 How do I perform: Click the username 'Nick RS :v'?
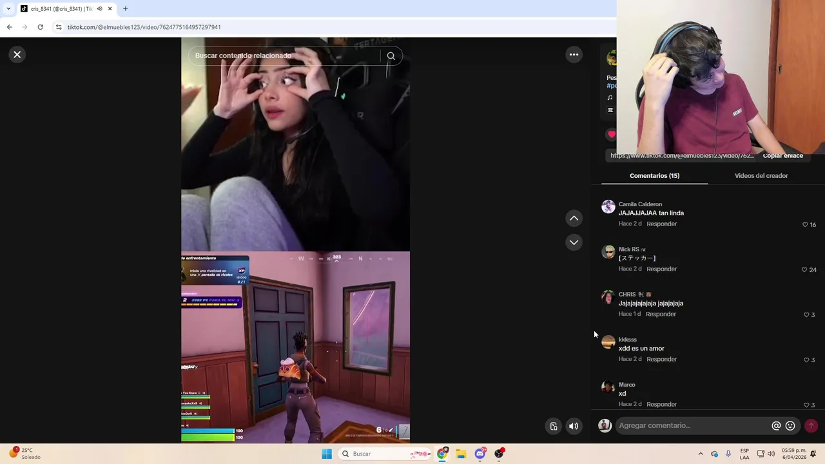tap(632, 249)
